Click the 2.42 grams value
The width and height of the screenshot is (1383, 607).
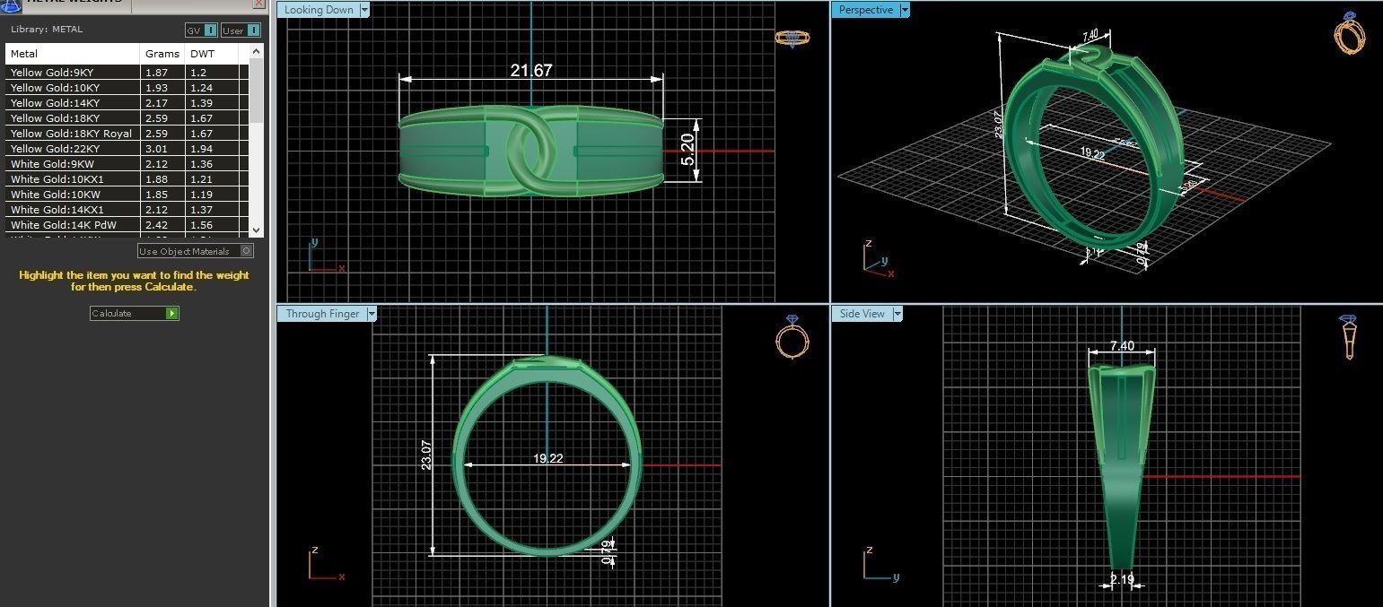click(156, 225)
